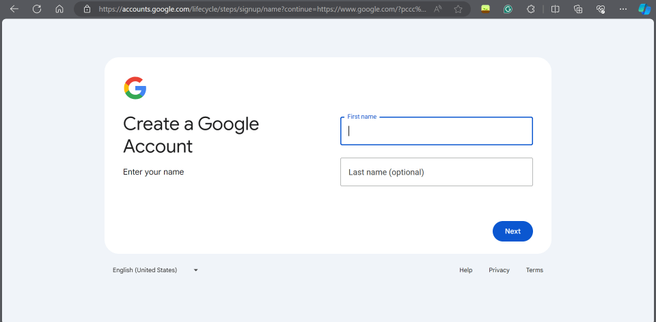Open the browser home page icon
656x322 pixels.
click(x=59, y=9)
